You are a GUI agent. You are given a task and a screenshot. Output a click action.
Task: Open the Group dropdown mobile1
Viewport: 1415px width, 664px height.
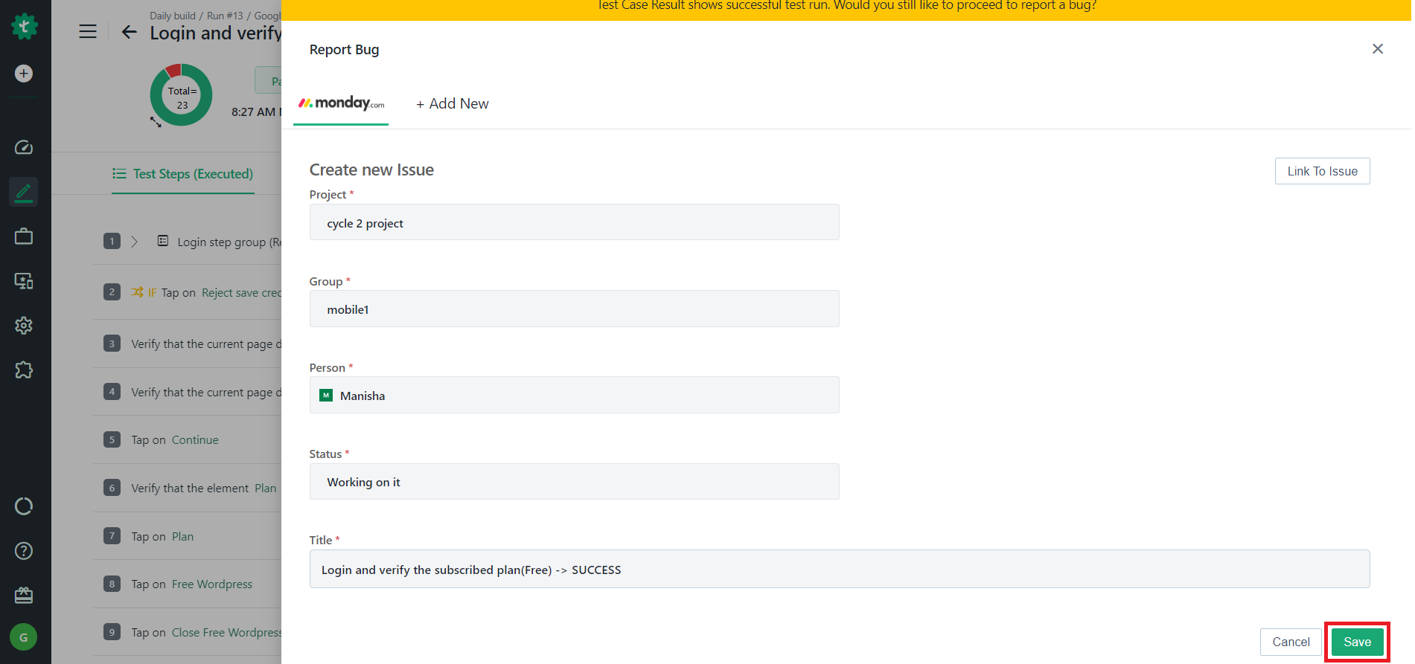[x=574, y=309]
